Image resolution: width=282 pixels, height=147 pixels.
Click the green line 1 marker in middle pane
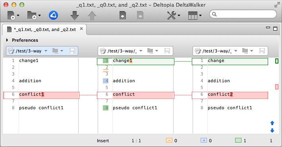click(x=106, y=61)
